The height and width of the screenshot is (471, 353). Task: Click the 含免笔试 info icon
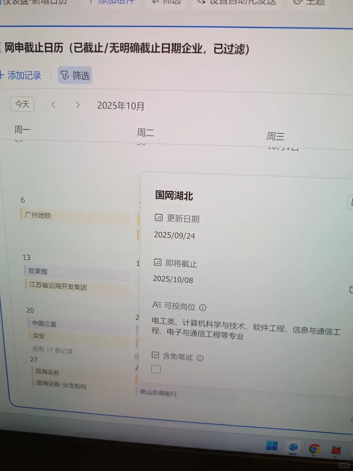click(x=200, y=358)
